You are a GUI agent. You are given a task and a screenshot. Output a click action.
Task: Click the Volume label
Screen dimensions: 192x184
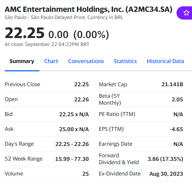14,174
